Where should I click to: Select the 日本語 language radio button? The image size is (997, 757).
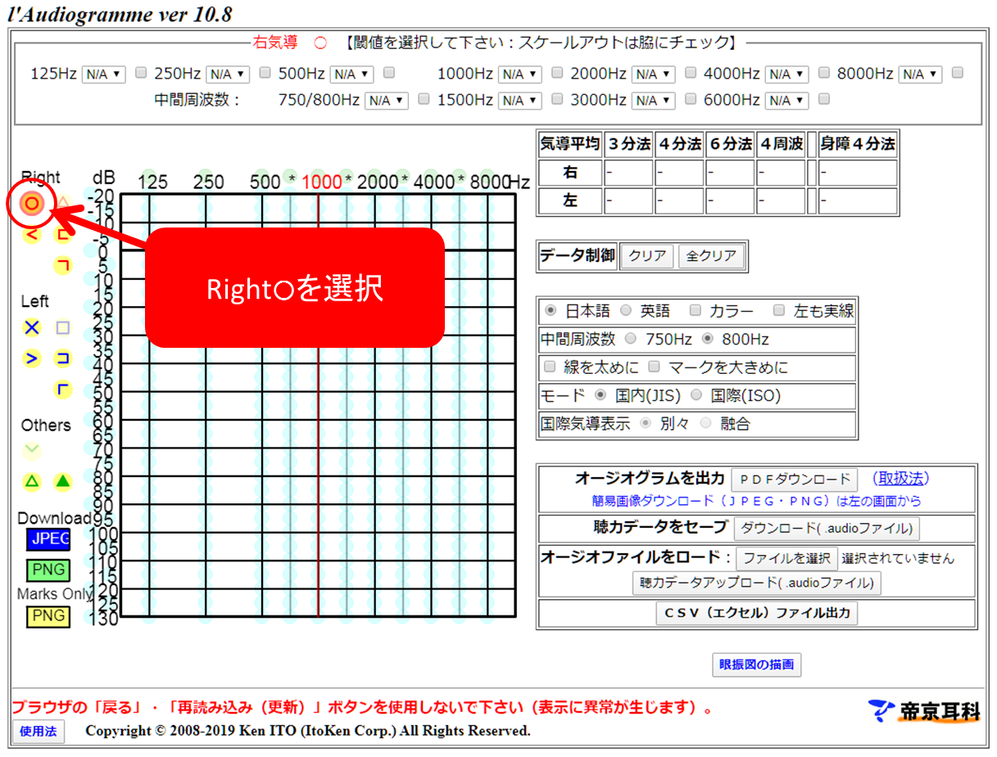550,310
